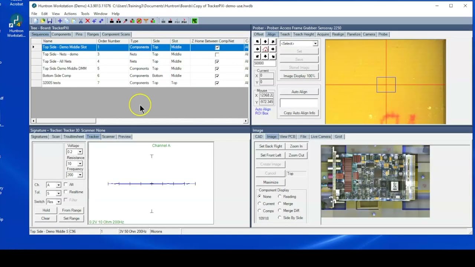Open the Actions menu
Screen dimensions: 475x267
[x=70, y=14]
